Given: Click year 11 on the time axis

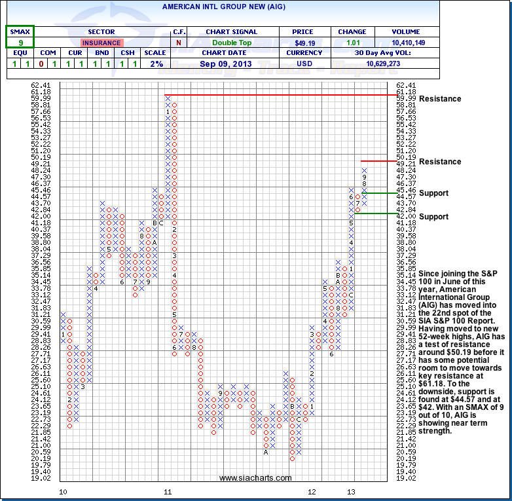Looking at the screenshot, I should (x=168, y=491).
